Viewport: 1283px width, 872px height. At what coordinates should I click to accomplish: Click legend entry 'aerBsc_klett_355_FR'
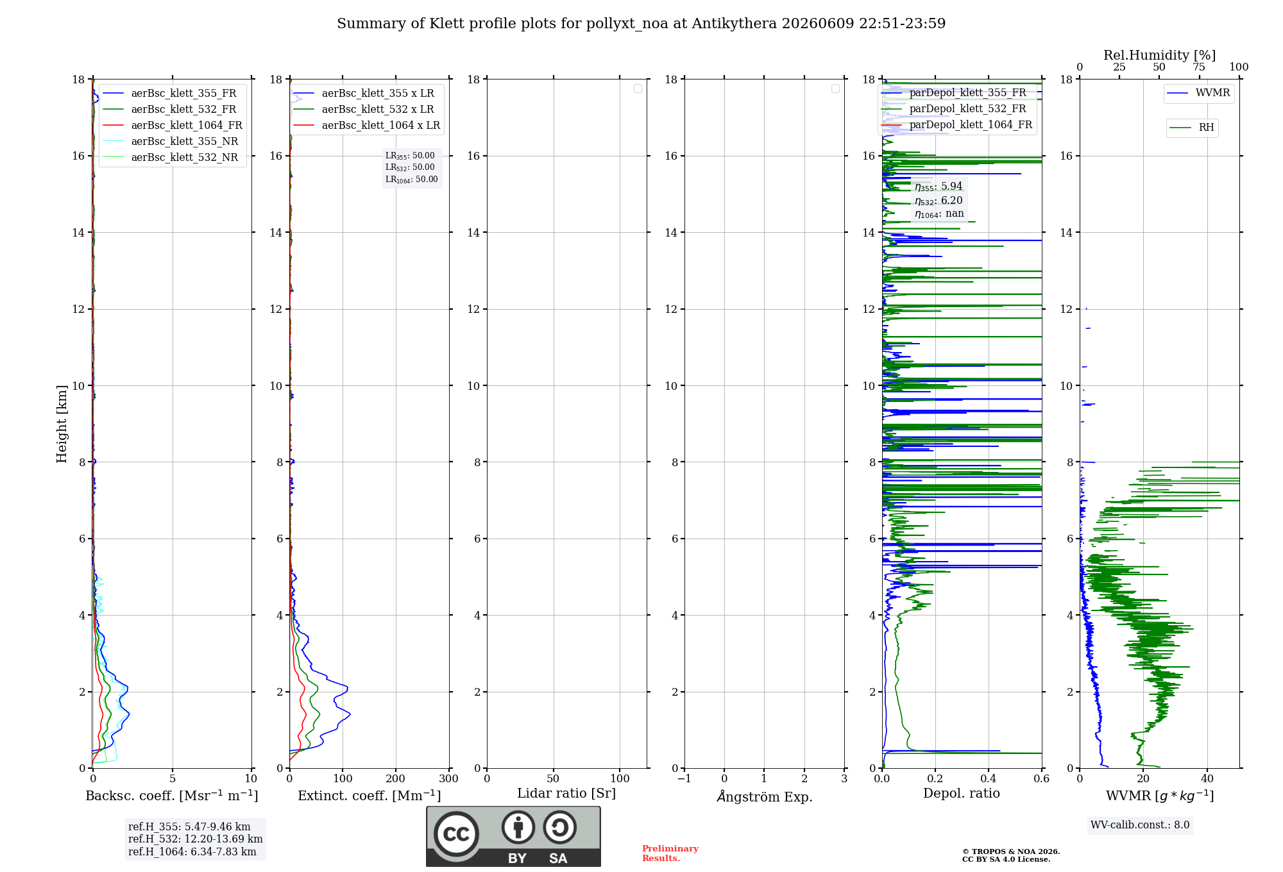click(x=183, y=94)
